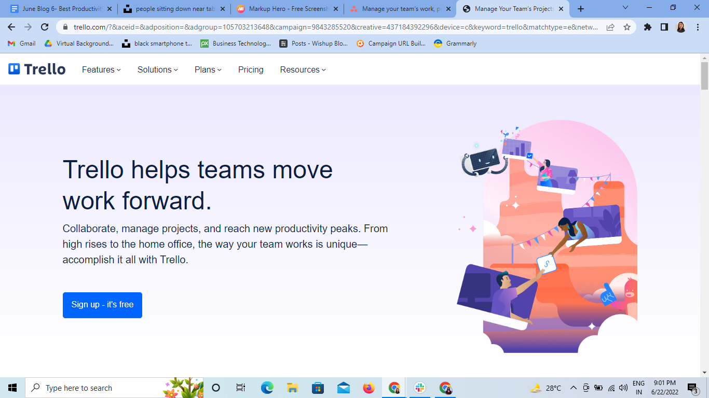Click the scrollbar down arrow
The width and height of the screenshot is (709, 398).
704,373
